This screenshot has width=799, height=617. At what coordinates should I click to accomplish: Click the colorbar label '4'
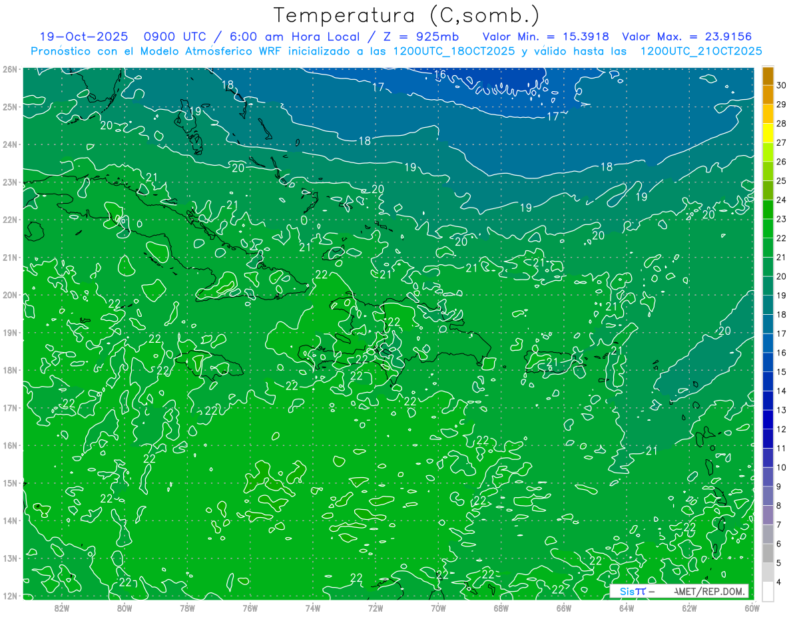pyautogui.click(x=779, y=583)
